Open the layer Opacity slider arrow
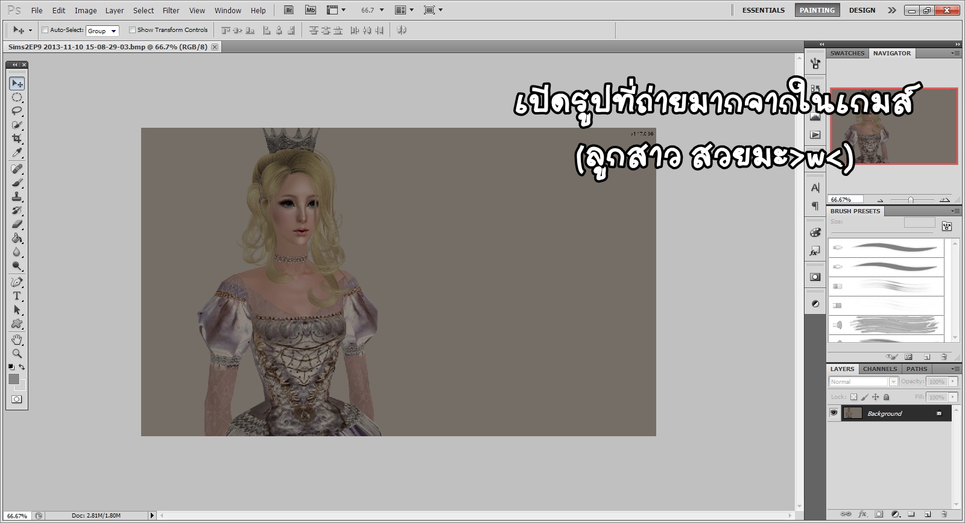 pyautogui.click(x=953, y=381)
